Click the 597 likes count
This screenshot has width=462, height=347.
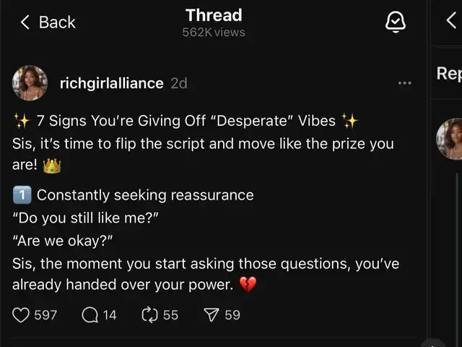point(45,314)
